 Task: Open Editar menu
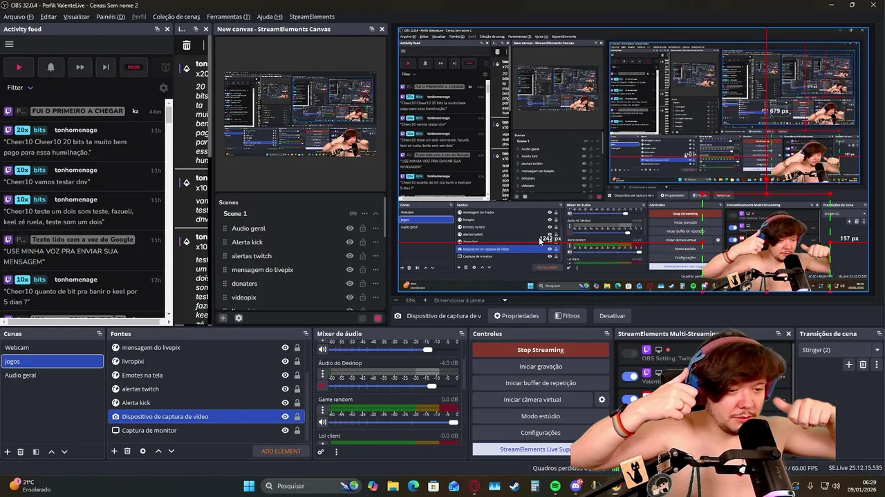(x=48, y=17)
